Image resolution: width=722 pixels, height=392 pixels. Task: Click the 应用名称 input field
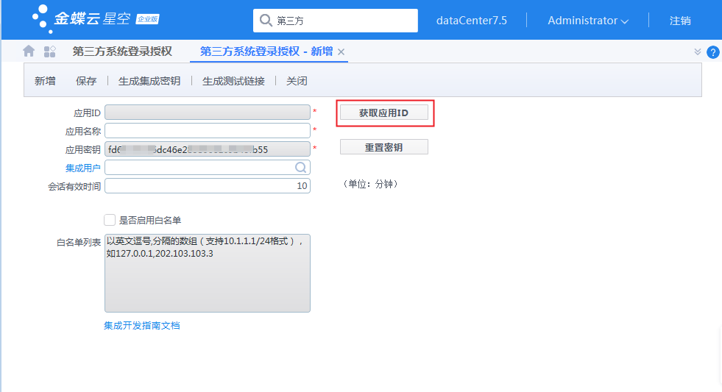coord(207,131)
